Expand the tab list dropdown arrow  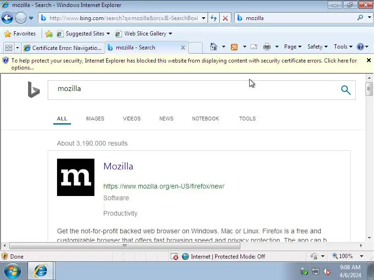point(17,48)
